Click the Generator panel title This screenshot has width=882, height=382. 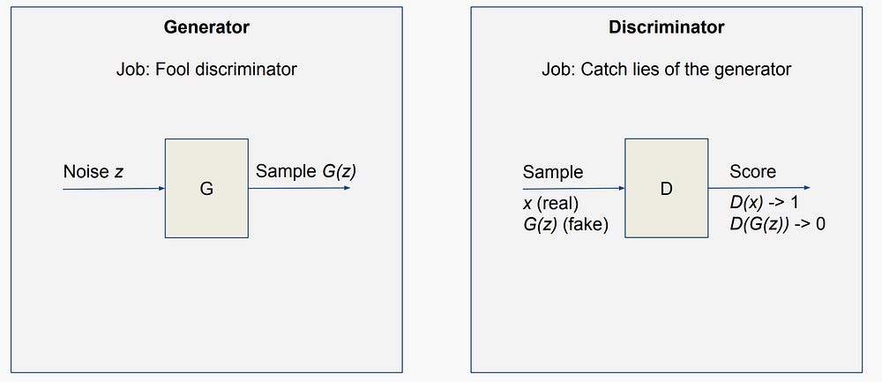[206, 27]
